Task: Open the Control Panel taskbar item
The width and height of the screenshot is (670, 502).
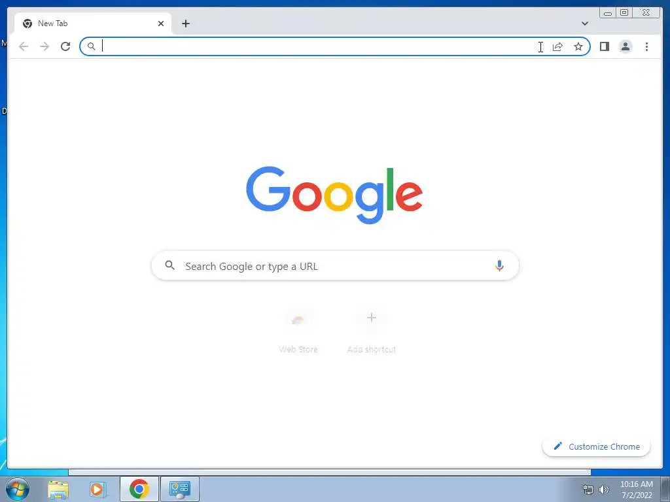Action: pyautogui.click(x=179, y=489)
